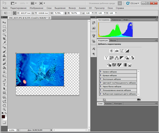Activate the Horizontal Type tool
Screen dimensions: 159x133
(x=4, y=85)
